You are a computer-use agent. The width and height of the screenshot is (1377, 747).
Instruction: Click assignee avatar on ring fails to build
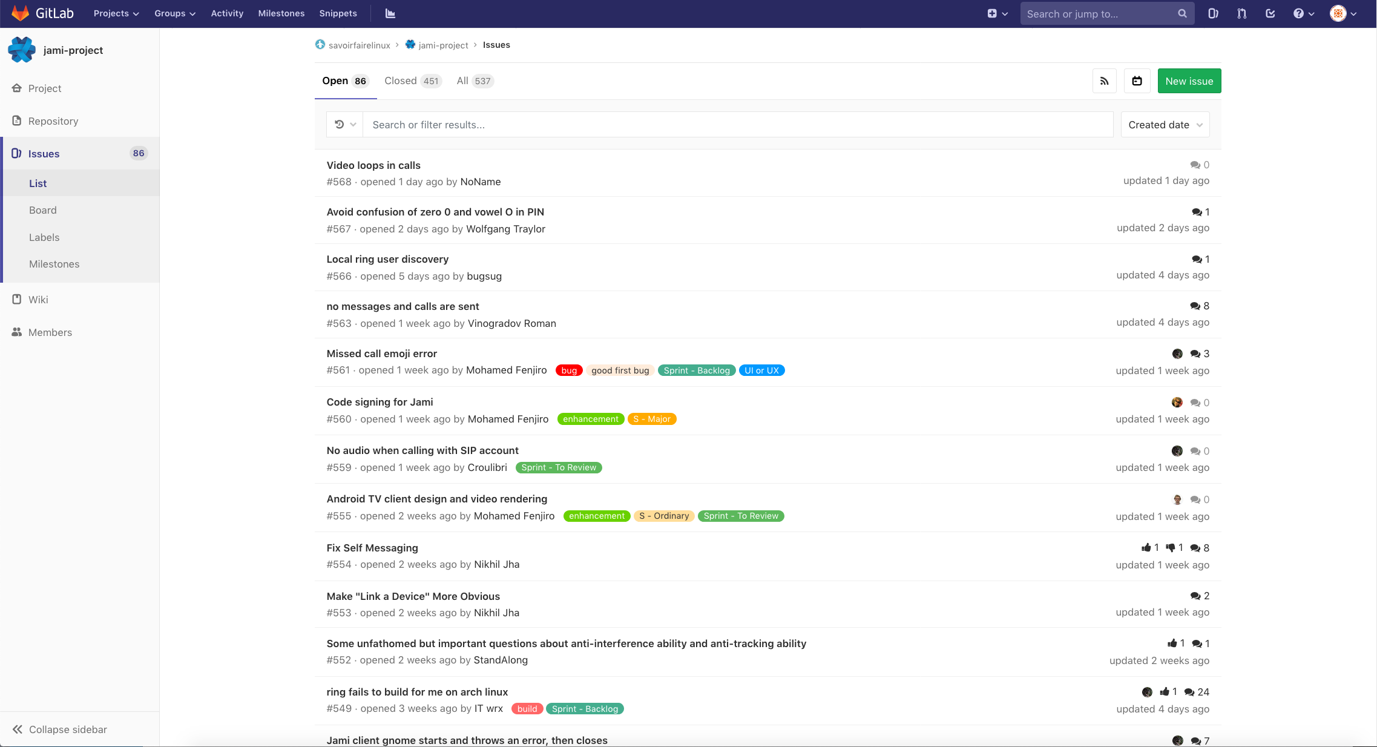pos(1147,692)
